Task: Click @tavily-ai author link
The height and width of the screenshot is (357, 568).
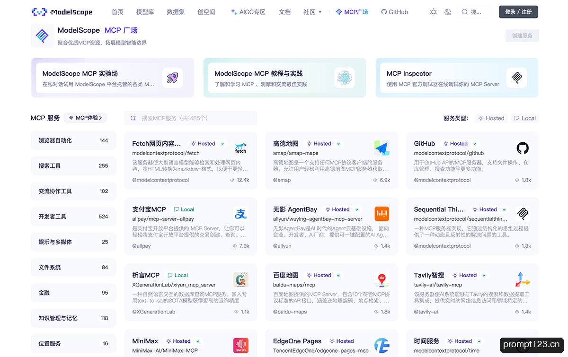Action: tap(426, 312)
